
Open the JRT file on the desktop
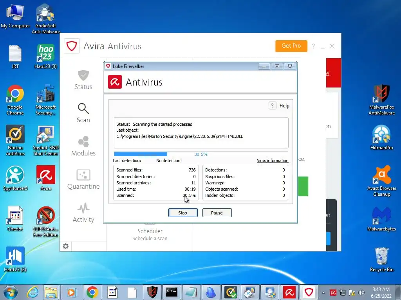(15, 57)
